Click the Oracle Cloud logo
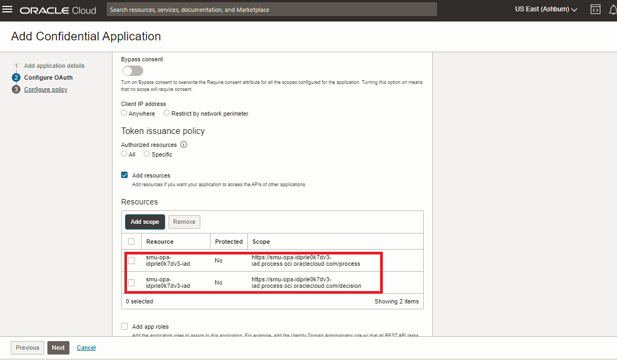The height and width of the screenshot is (361, 617). [58, 10]
